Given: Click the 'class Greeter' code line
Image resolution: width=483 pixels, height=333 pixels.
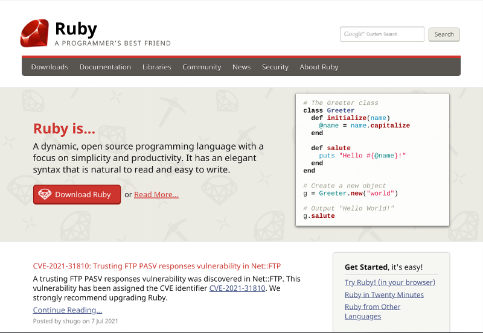Looking at the screenshot, I should (x=328, y=110).
